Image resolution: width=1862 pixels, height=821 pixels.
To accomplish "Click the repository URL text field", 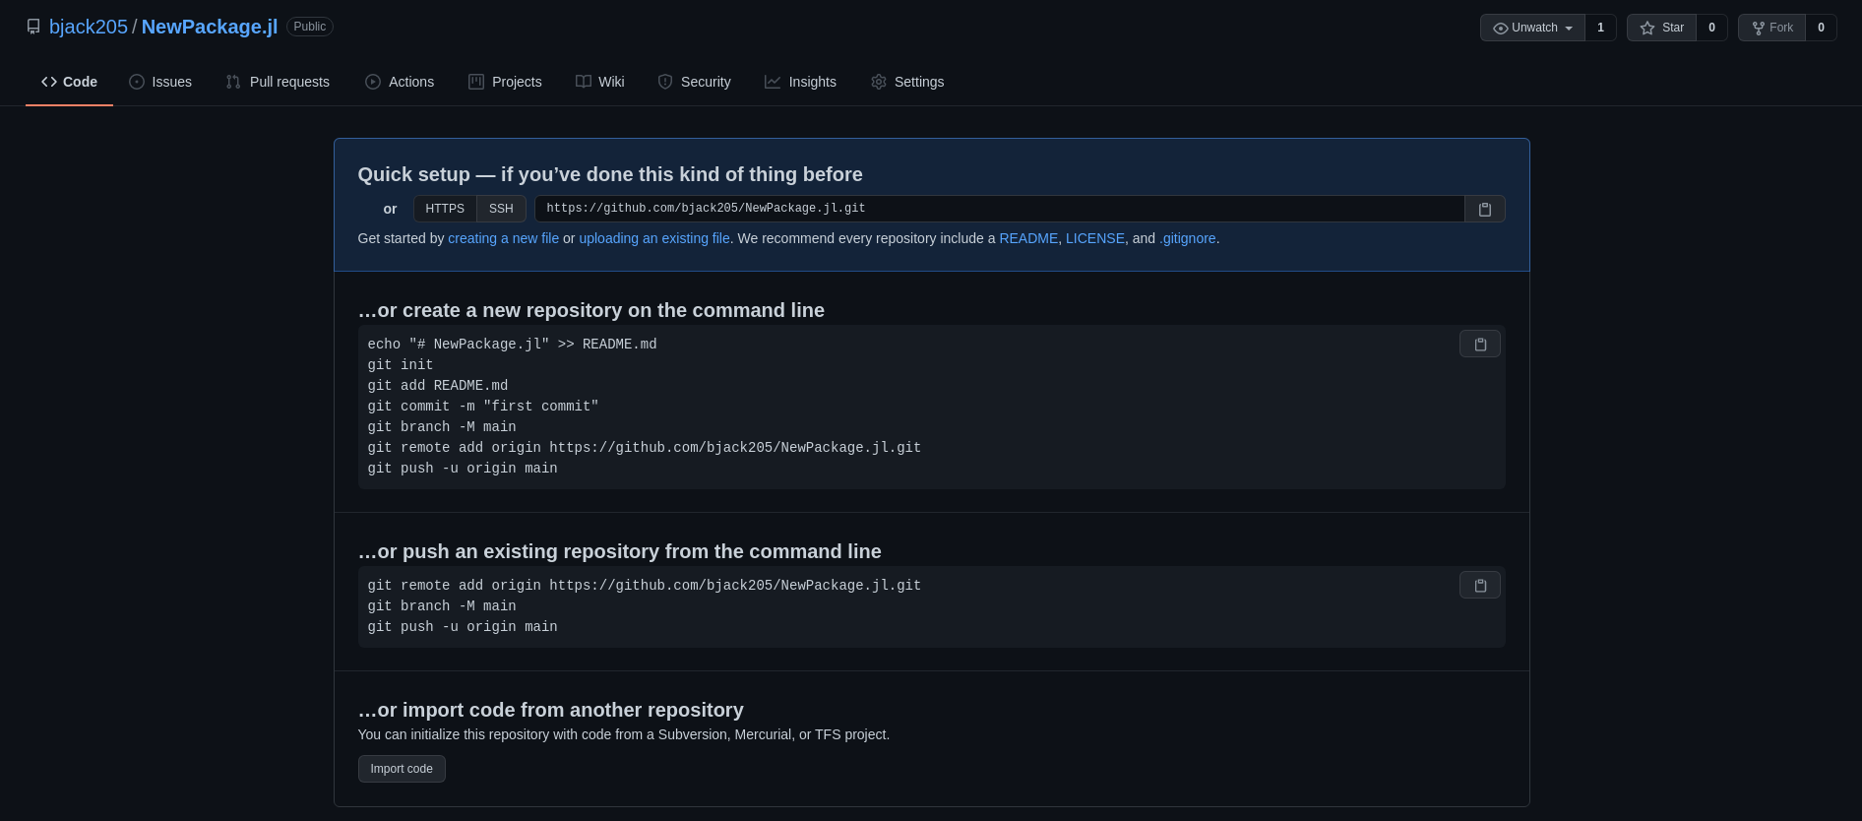I will pyautogui.click(x=999, y=209).
